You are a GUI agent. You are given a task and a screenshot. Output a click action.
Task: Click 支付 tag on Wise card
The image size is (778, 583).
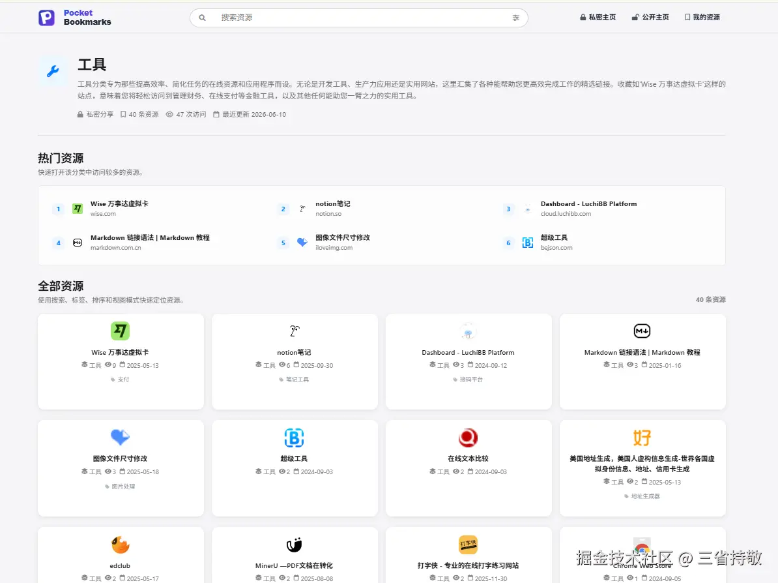tap(120, 380)
